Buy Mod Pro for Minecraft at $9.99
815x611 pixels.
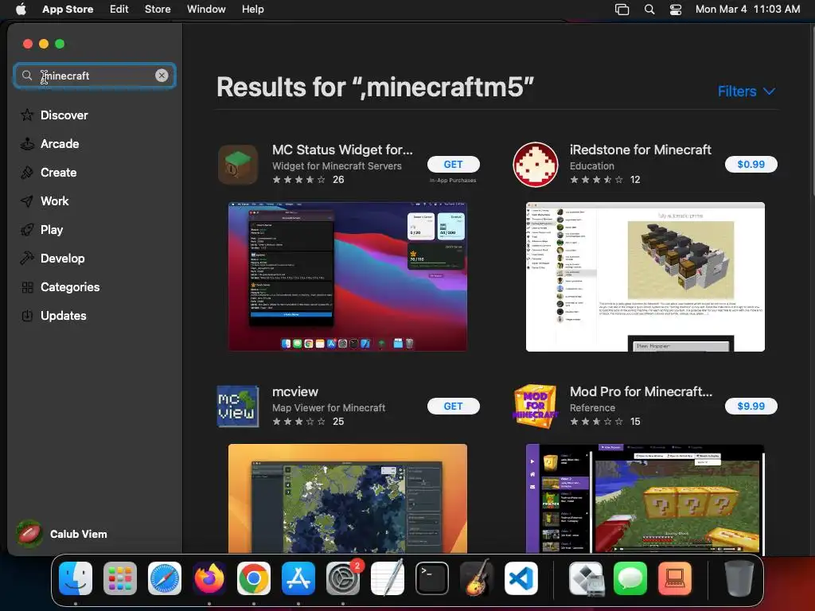click(x=751, y=407)
